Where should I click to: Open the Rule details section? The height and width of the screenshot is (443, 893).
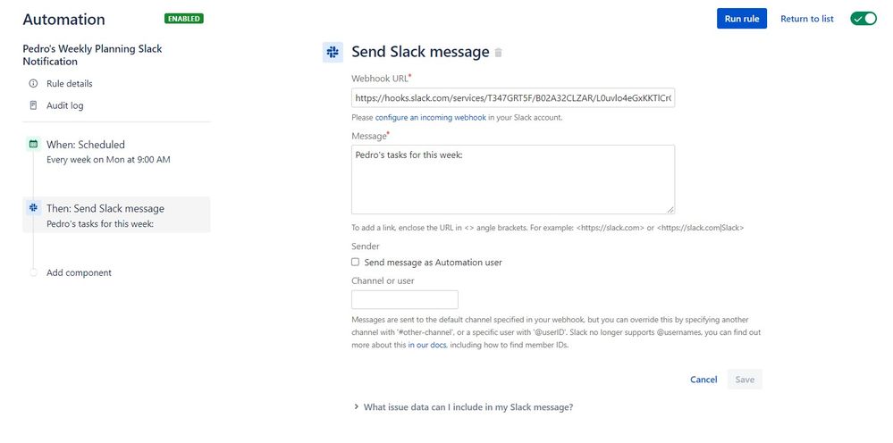(69, 84)
